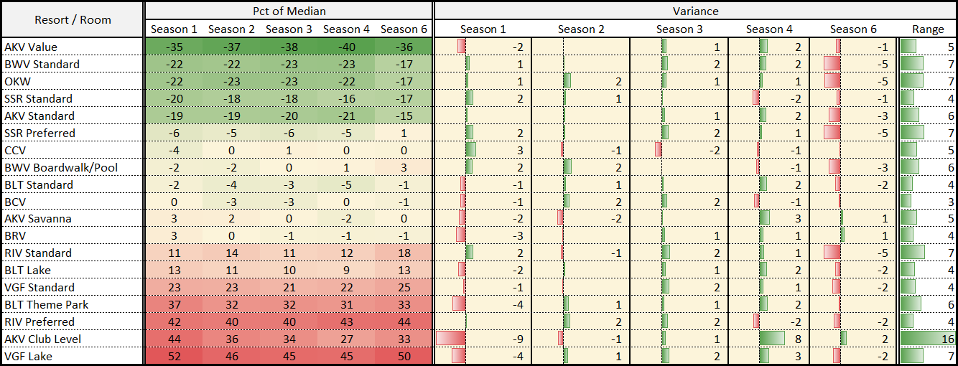Select the AKV Value Season 4 cell showing -40
This screenshot has width=958, height=366.
(346, 47)
